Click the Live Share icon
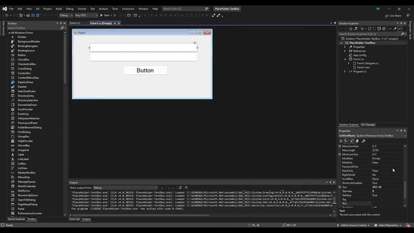Image resolution: width=414 pixels, height=233 pixels. [x=387, y=16]
